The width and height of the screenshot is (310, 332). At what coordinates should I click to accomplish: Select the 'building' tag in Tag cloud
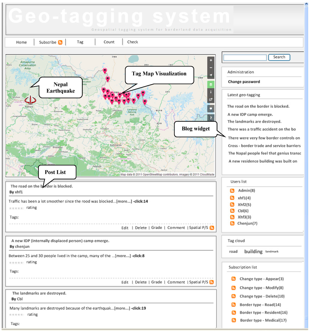click(x=253, y=252)
